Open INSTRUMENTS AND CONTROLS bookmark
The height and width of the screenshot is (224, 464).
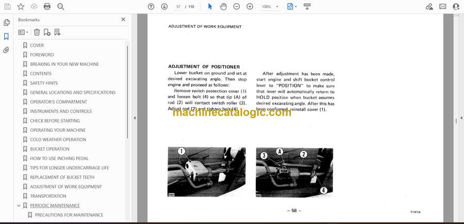coord(61,111)
